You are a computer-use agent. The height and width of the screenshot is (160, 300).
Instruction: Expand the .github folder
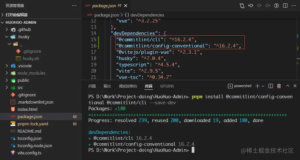pos(24,30)
